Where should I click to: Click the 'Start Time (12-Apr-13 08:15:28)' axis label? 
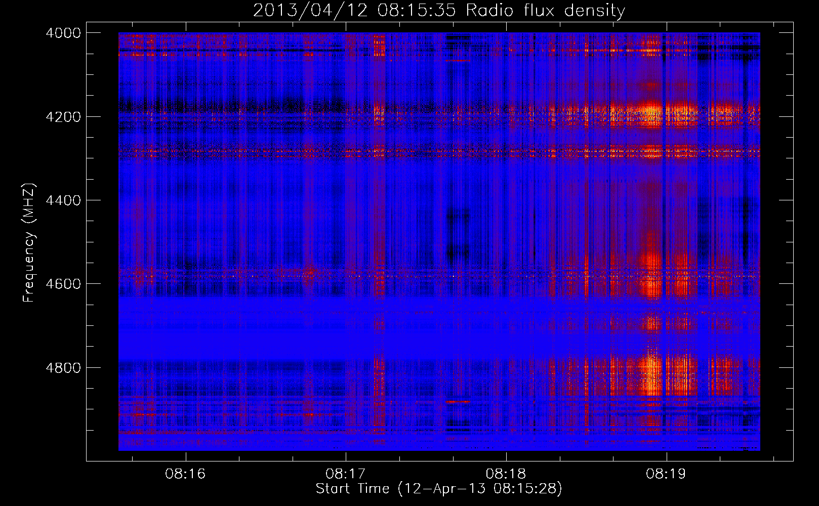click(x=439, y=489)
